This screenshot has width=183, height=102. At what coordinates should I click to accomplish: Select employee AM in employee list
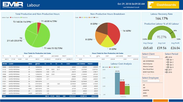tap(144, 88)
